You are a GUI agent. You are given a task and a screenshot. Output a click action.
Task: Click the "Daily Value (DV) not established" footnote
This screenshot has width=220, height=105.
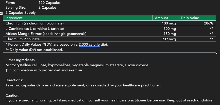pos(34,50)
